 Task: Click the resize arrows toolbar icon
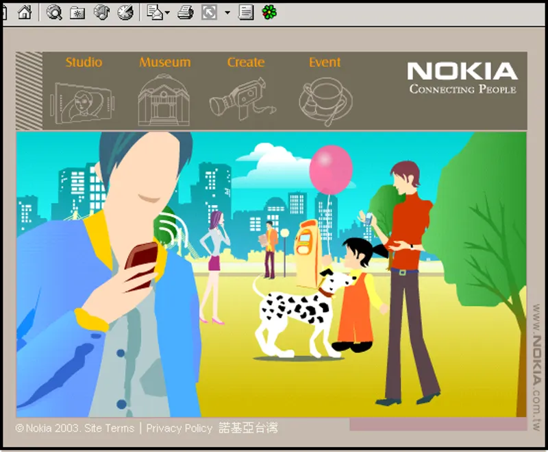coord(209,12)
